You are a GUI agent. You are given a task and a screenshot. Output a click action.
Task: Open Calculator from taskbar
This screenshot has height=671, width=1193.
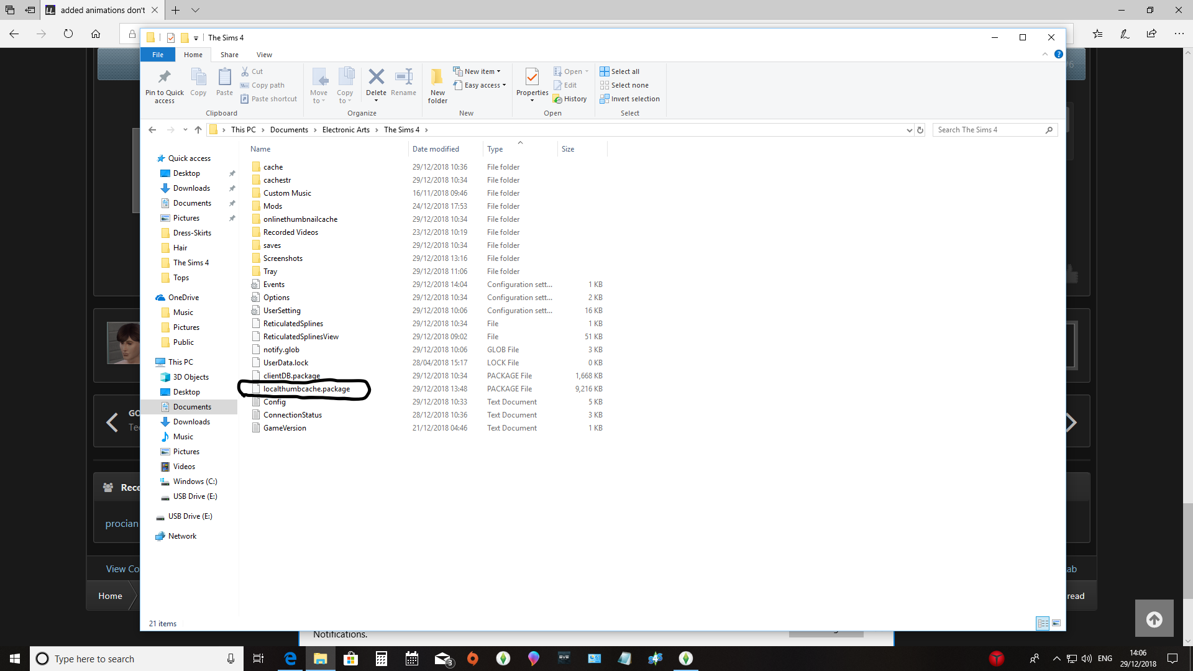pos(381,659)
